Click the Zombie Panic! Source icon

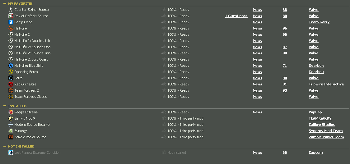(11, 137)
